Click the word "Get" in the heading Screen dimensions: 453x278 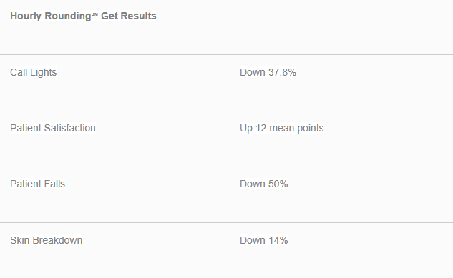pos(109,16)
